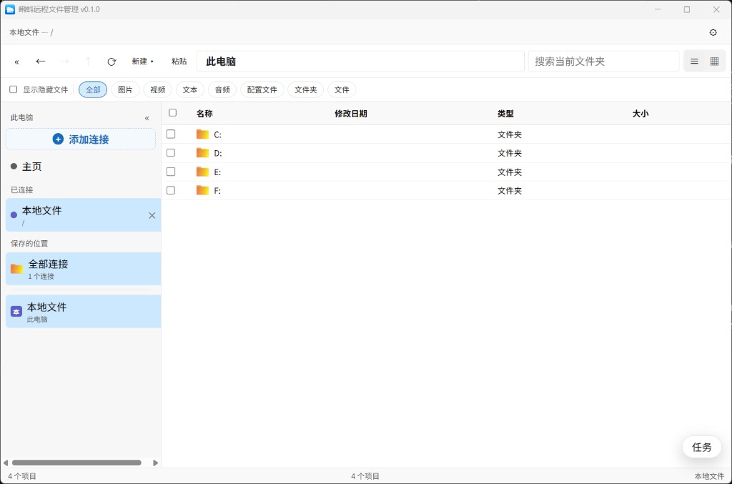
Task: Click the sidebar horizontal scrollbar thumb
Action: point(76,463)
